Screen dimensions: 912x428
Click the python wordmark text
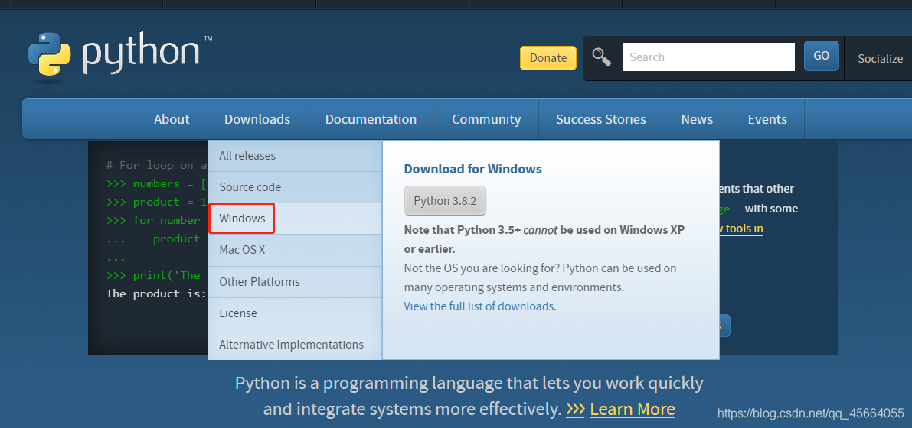[x=142, y=55]
